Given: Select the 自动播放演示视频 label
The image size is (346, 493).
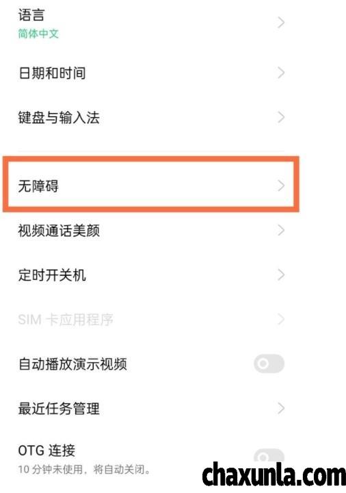Looking at the screenshot, I should pos(73,364).
